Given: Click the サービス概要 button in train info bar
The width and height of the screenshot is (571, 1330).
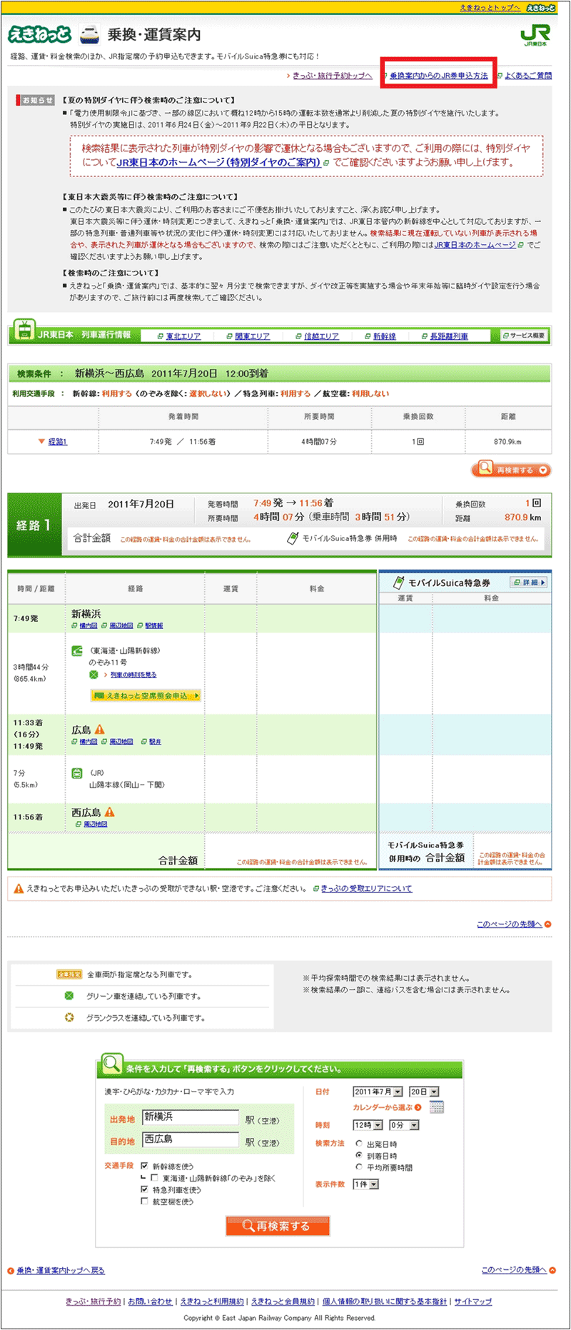Looking at the screenshot, I should 524,336.
